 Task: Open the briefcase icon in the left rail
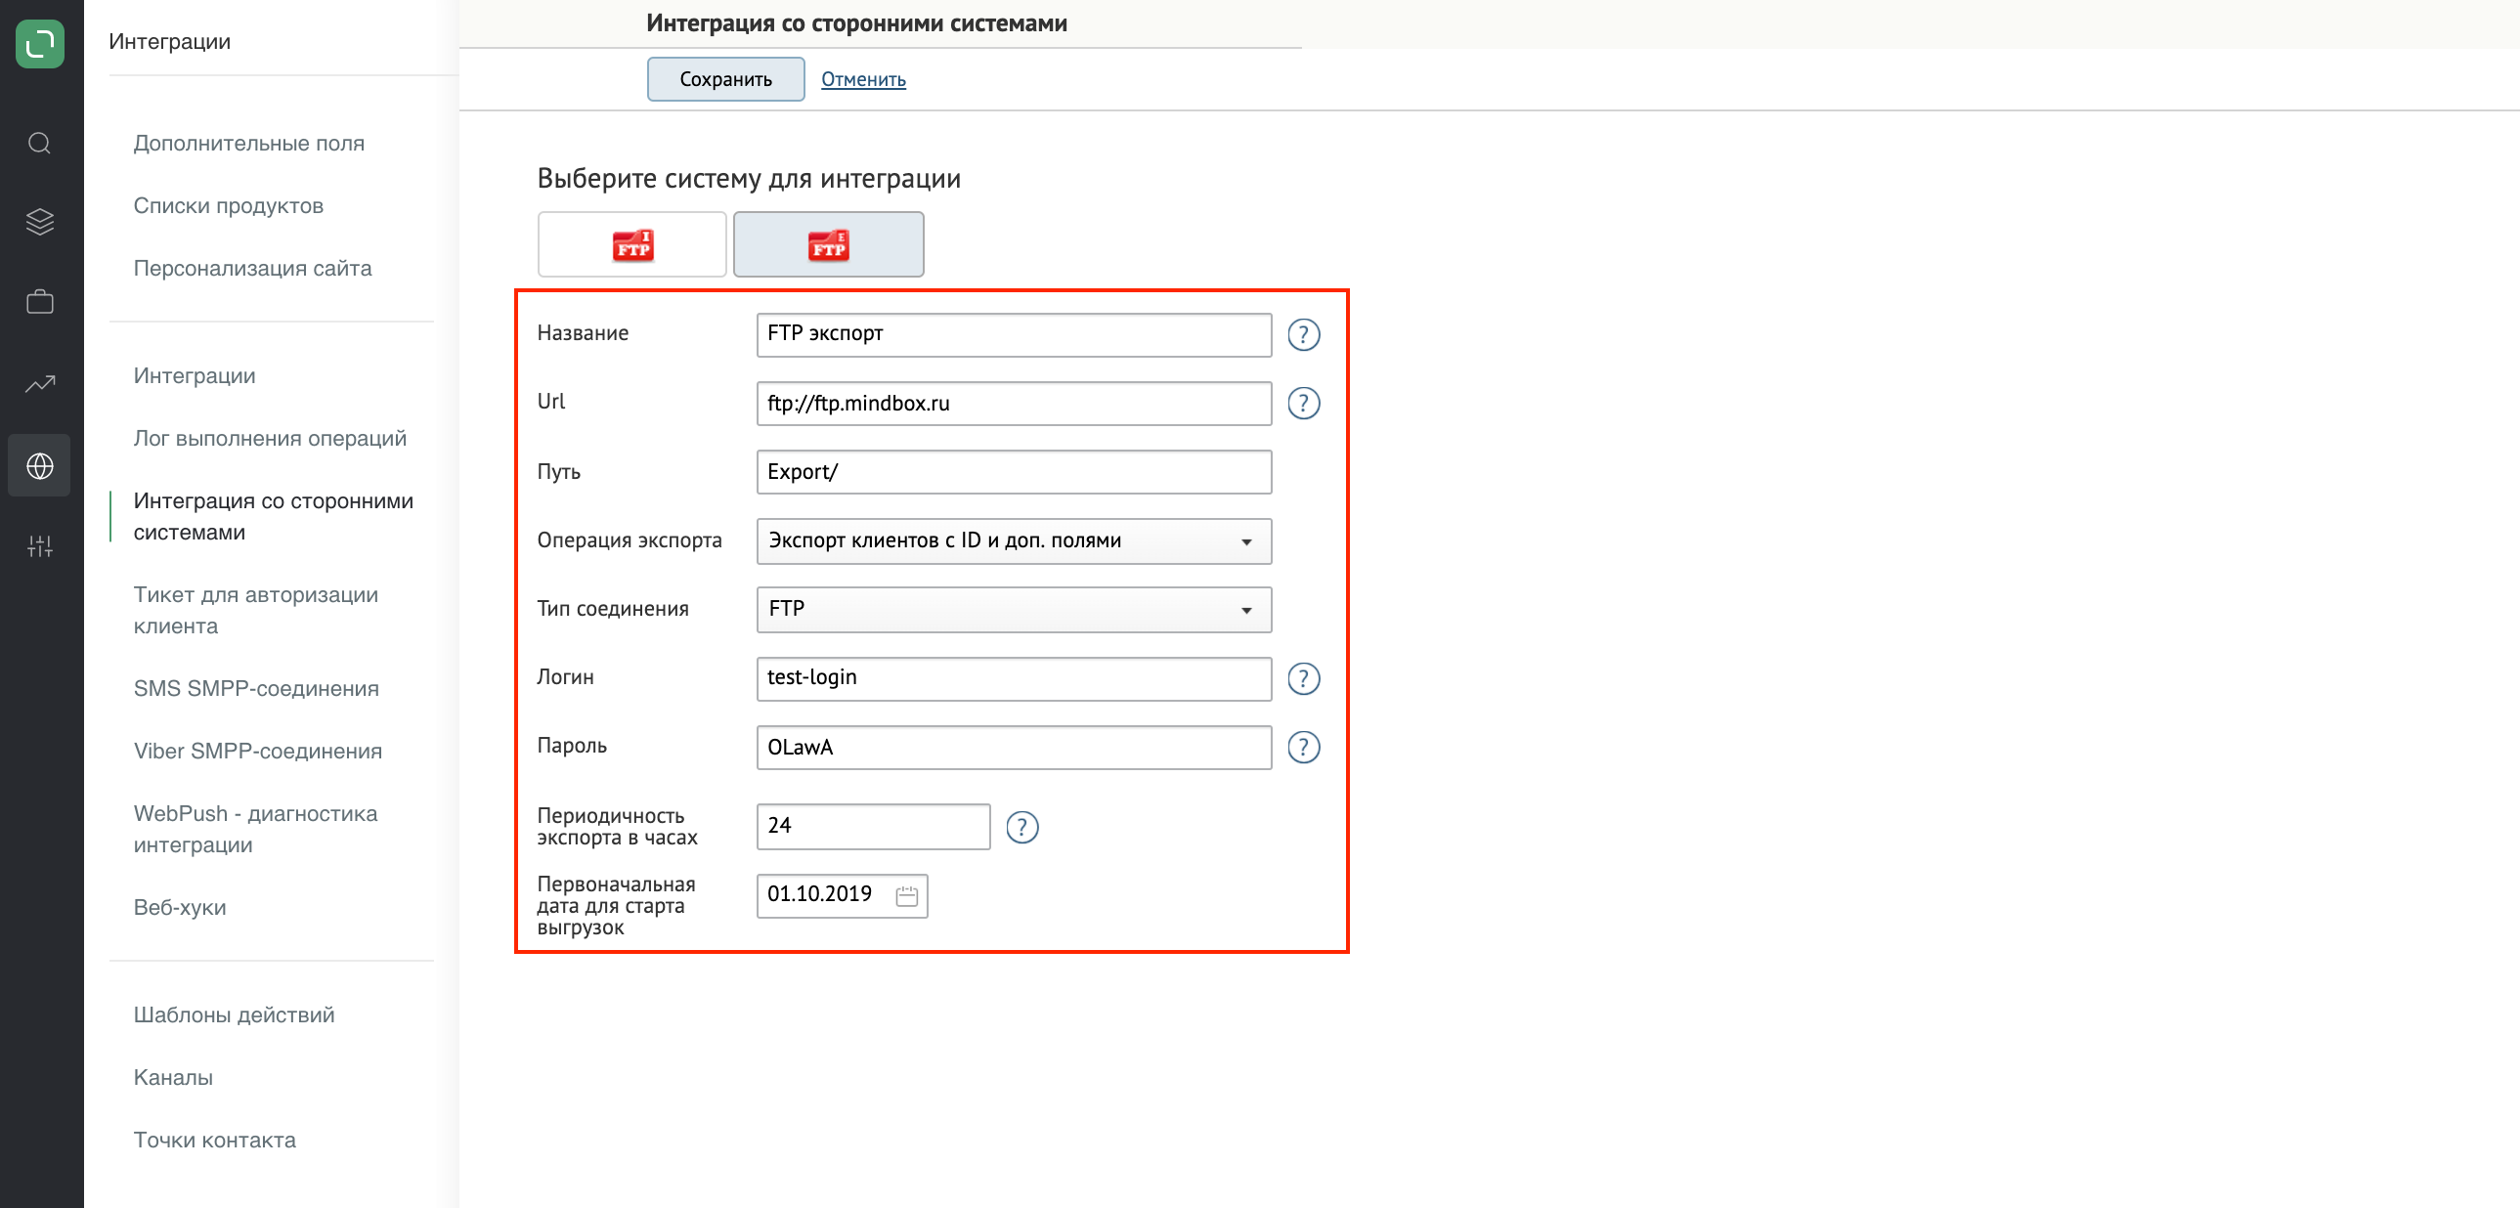[40, 301]
